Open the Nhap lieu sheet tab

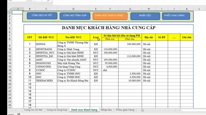click(106, 110)
